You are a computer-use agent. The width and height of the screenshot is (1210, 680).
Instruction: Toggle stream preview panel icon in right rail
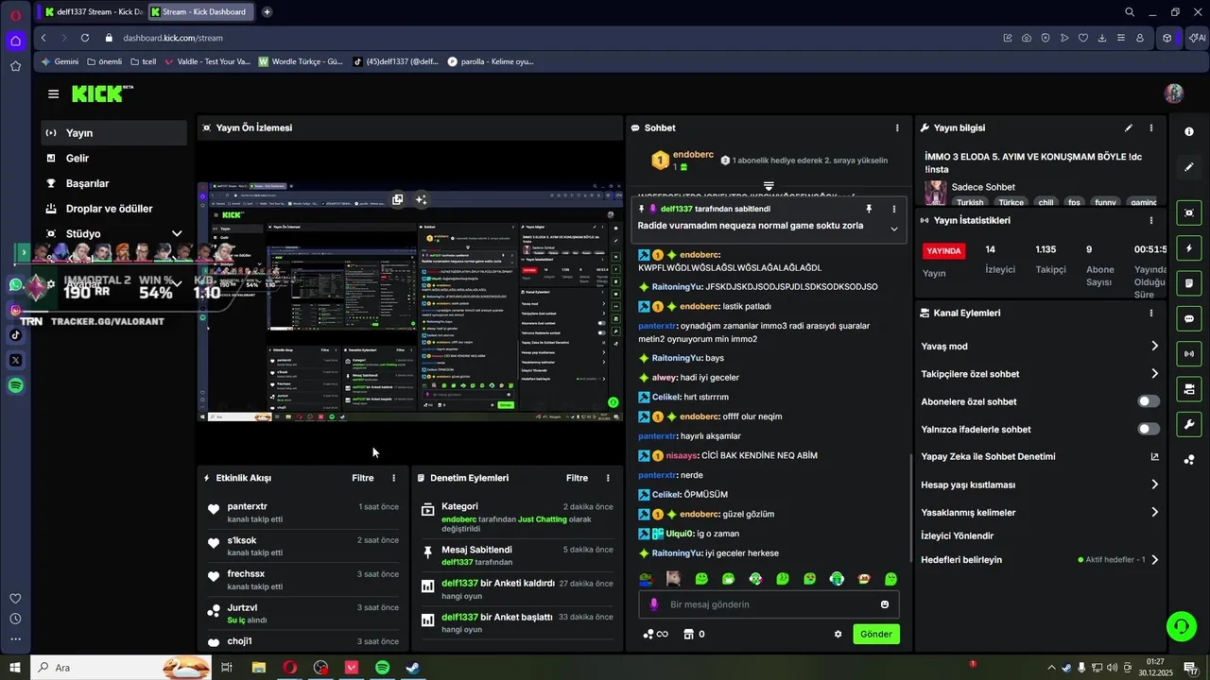pyautogui.click(x=1189, y=212)
